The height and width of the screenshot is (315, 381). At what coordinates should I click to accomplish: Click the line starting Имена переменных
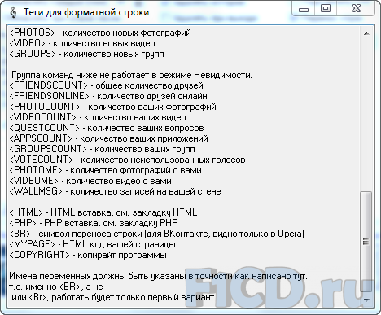tap(158, 276)
